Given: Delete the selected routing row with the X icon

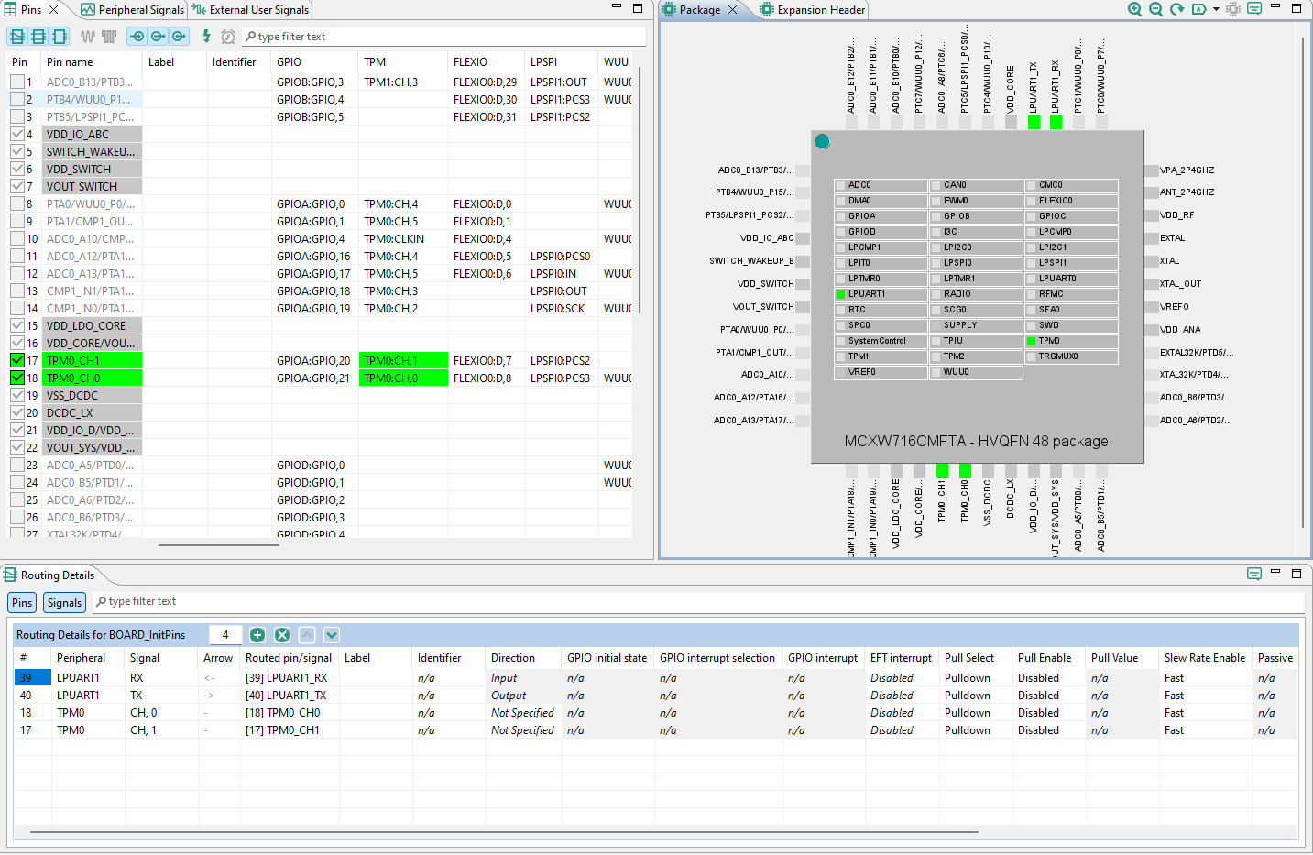Looking at the screenshot, I should [282, 635].
